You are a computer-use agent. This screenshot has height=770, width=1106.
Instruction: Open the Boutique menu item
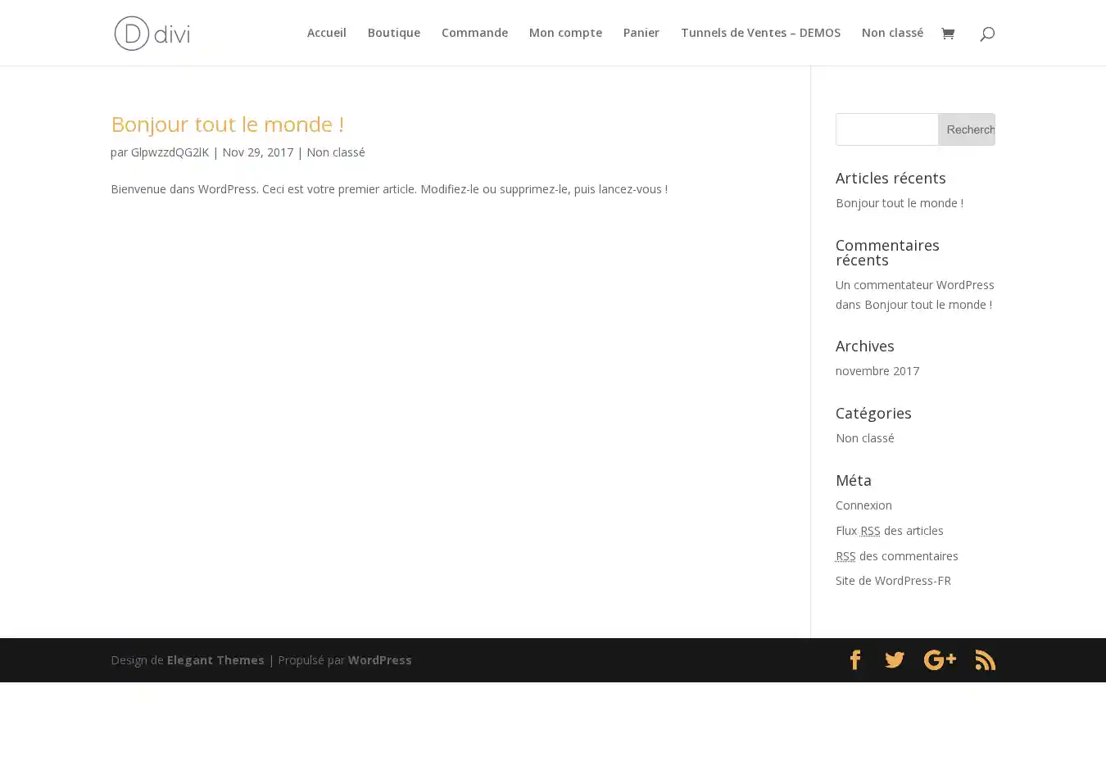coord(393,33)
